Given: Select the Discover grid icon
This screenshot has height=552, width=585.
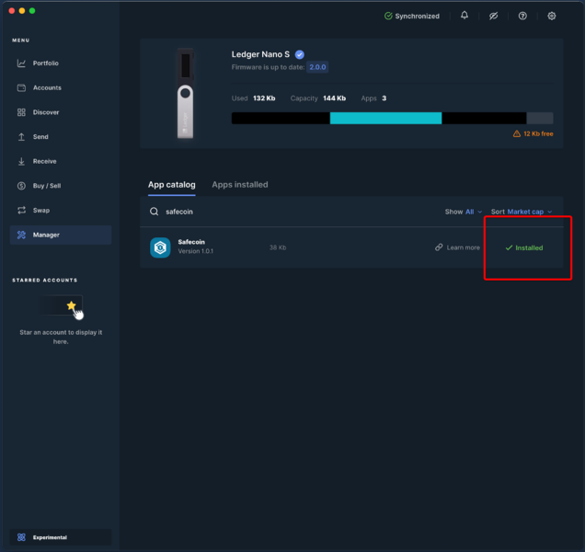Looking at the screenshot, I should click(21, 112).
